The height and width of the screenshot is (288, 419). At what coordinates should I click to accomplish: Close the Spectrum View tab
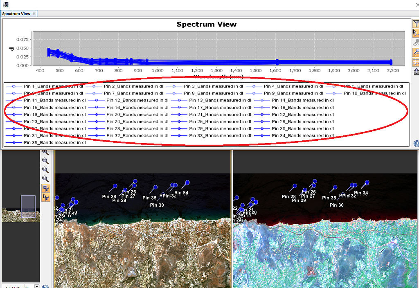coord(34,13)
